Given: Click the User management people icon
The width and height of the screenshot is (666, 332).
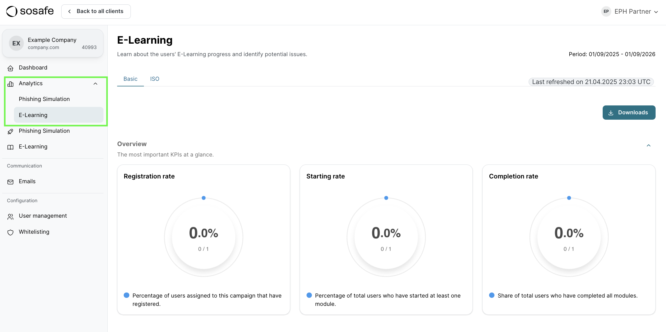Looking at the screenshot, I should [x=10, y=216].
